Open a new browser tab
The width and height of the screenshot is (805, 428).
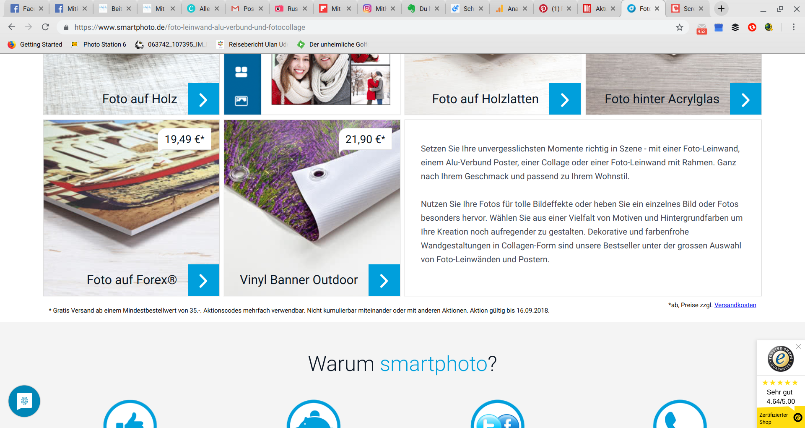click(x=721, y=8)
